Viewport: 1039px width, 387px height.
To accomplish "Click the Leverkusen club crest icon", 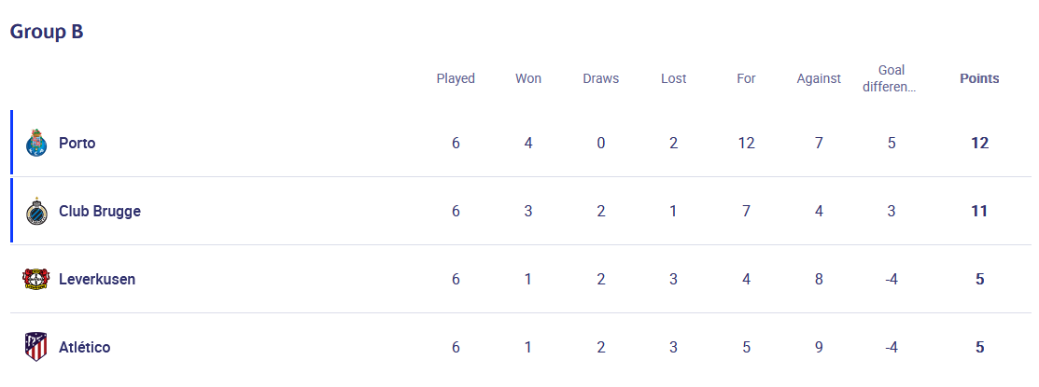I will click(35, 279).
